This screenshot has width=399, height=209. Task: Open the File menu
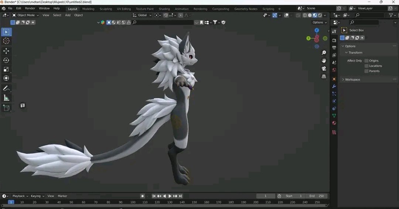click(10, 8)
